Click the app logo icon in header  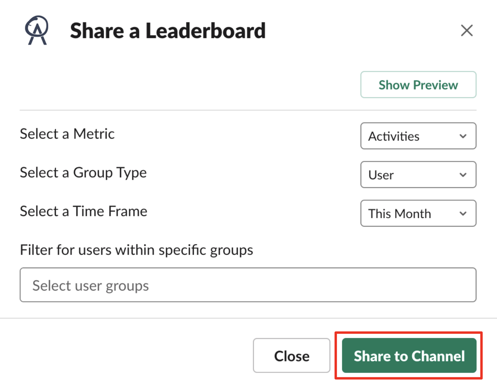pos(37,30)
